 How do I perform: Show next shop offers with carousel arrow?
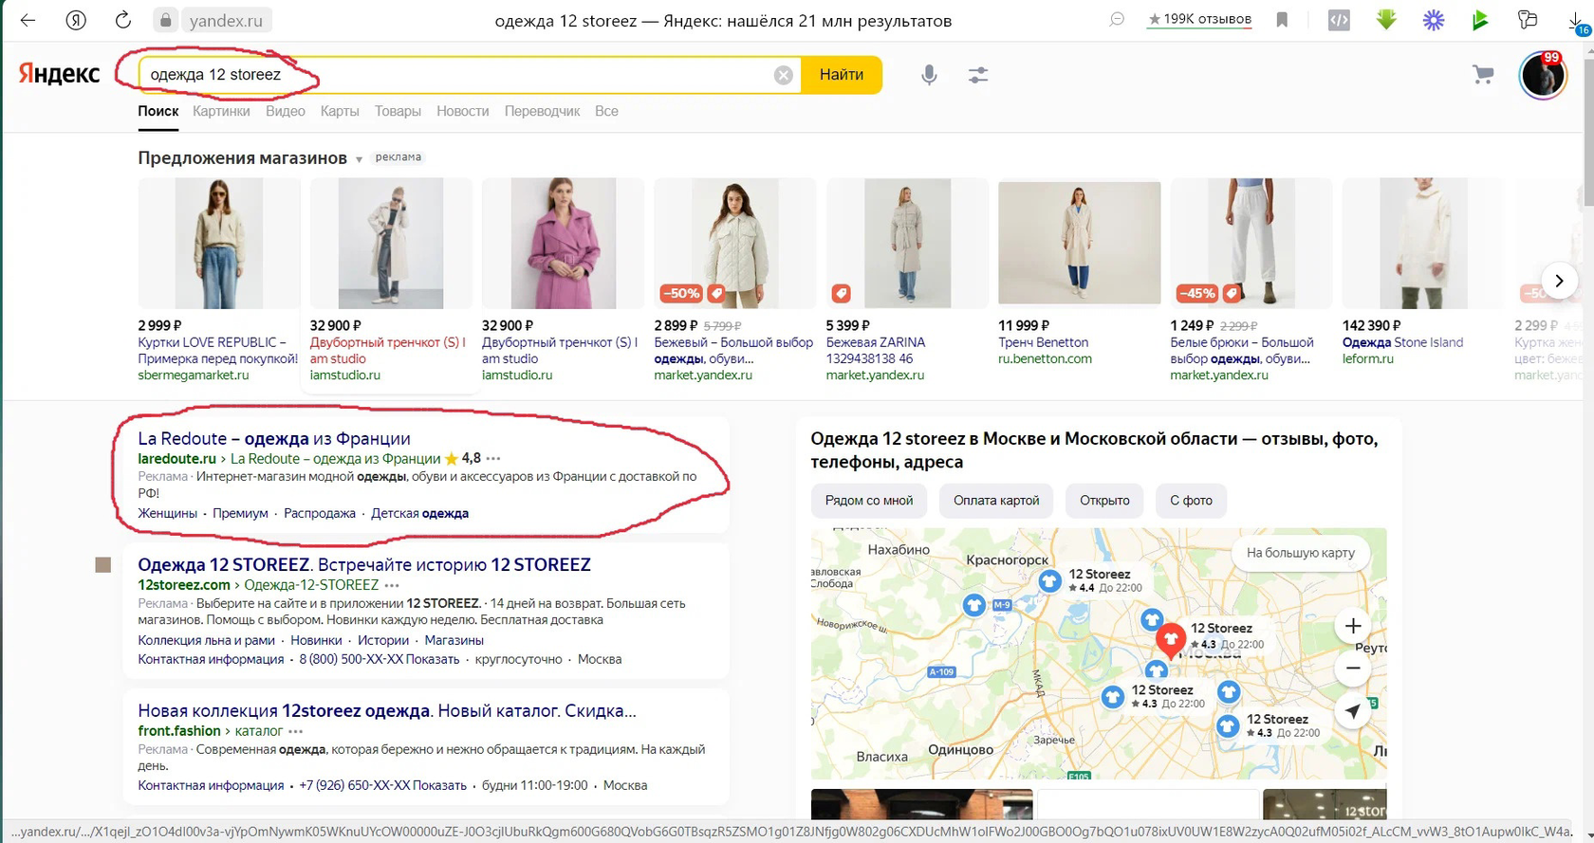(x=1559, y=281)
